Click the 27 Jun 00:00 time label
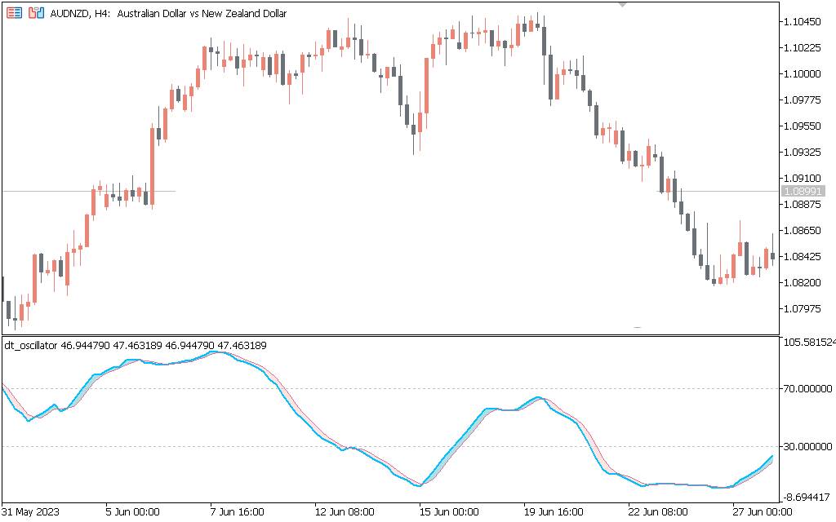 762,512
